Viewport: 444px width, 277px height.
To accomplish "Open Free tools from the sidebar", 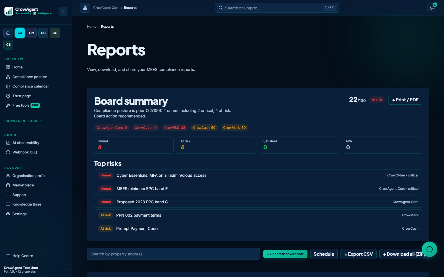I will point(36,106).
